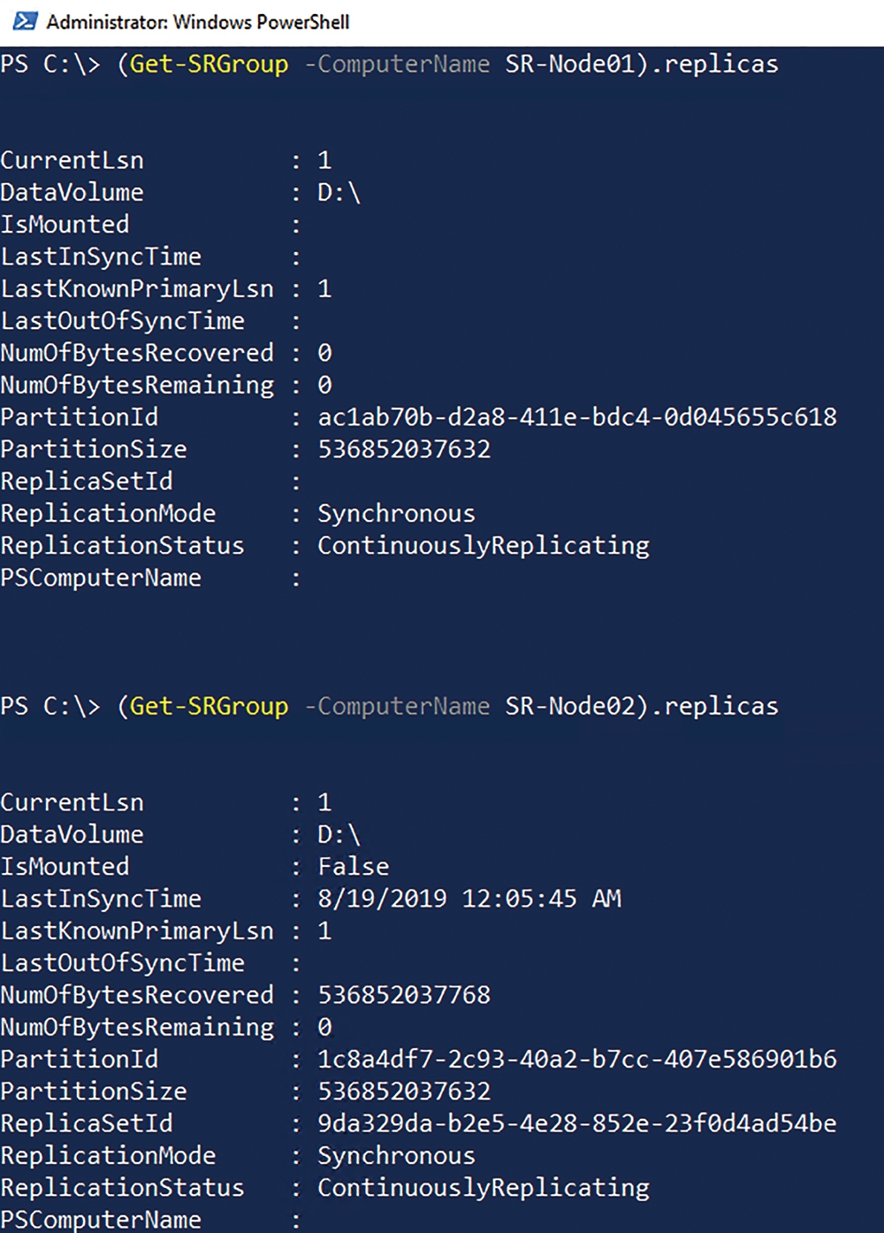This screenshot has width=884, height=1233.
Task: Click the second ContinuouslyReplicating status text
Action: click(484, 1188)
